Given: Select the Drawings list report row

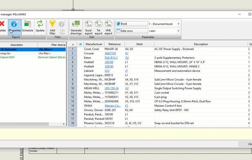Looking at the screenshot, I should click(x=33, y=54).
